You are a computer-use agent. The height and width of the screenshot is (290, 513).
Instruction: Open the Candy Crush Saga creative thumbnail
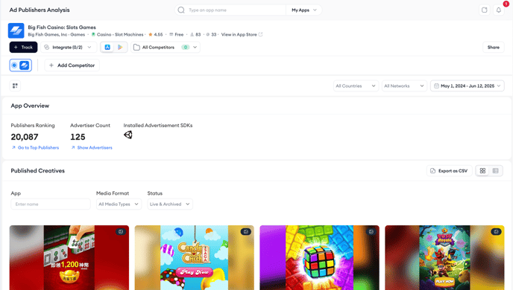[195, 258]
